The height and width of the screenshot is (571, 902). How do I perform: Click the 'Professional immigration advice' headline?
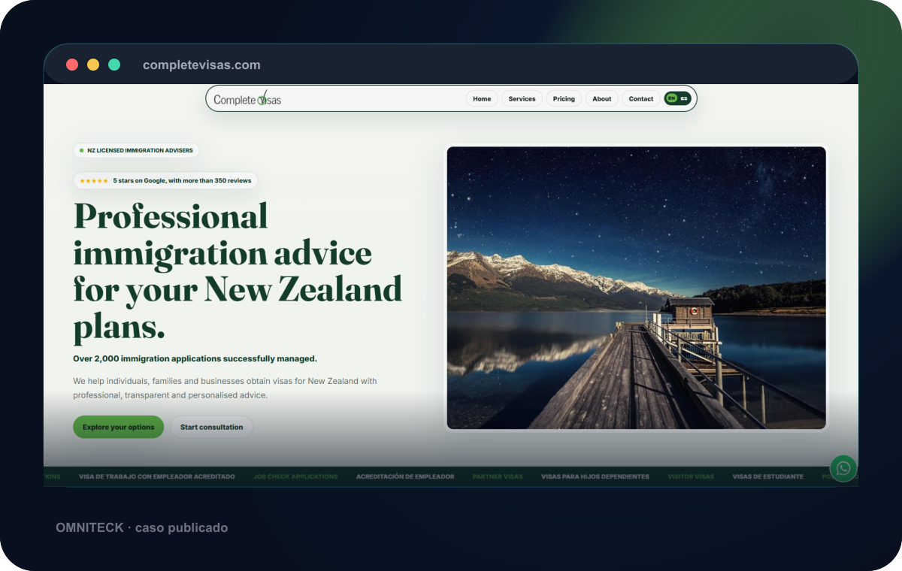238,272
